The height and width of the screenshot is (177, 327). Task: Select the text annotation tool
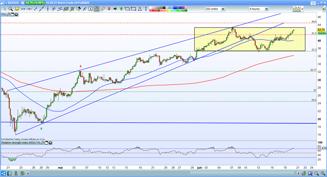pyautogui.click(x=90, y=9)
